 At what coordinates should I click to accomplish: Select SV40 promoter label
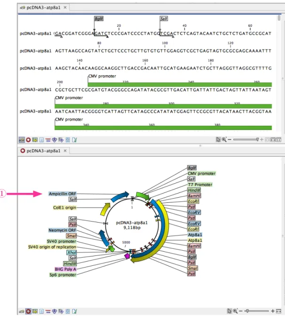tap(62, 241)
